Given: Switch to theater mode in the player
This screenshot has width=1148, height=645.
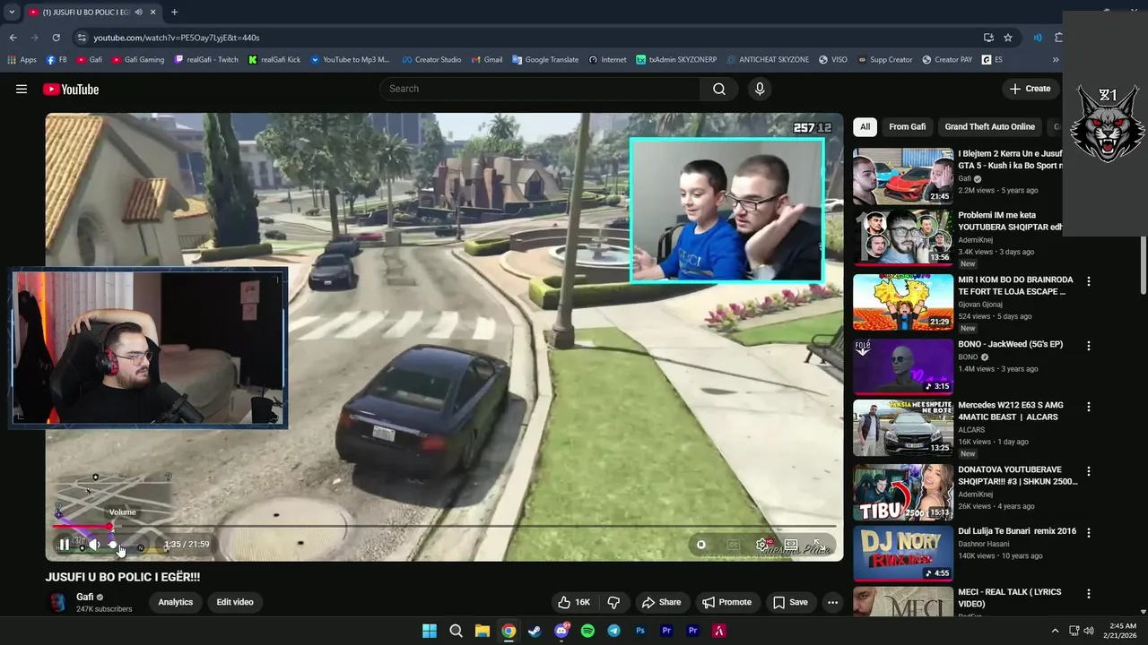Looking at the screenshot, I should click(x=791, y=544).
